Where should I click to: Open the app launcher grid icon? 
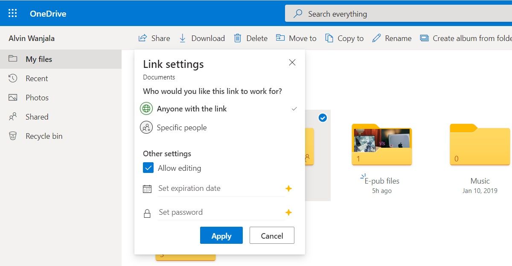[13, 13]
